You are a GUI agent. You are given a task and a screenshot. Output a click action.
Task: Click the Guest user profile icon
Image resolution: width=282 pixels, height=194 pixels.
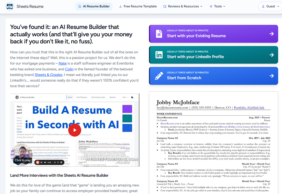(x=263, y=7)
